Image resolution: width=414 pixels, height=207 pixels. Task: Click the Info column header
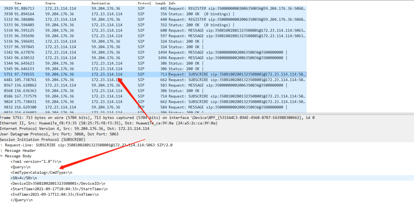point(172,3)
